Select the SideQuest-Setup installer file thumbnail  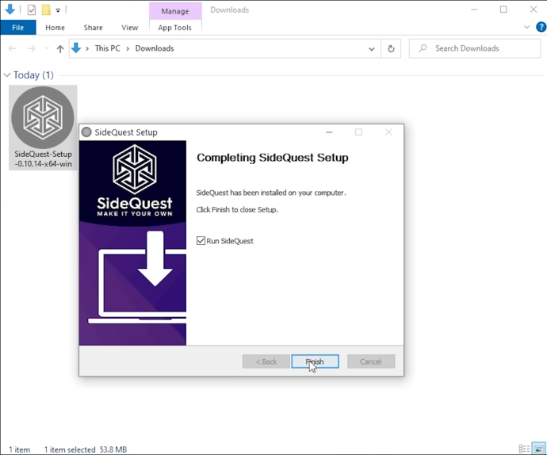coord(43,128)
